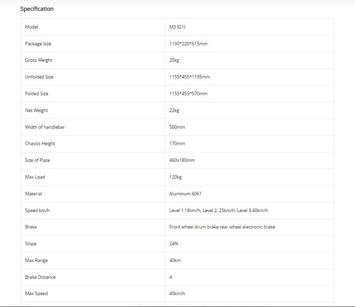This screenshot has width=355, height=307.
Task: Select the Chassis Height 170mm value
Action: tap(177, 143)
